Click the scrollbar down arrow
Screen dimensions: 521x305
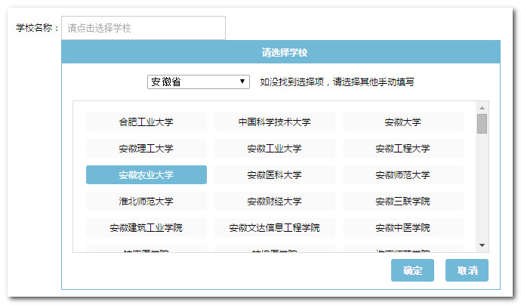click(482, 245)
